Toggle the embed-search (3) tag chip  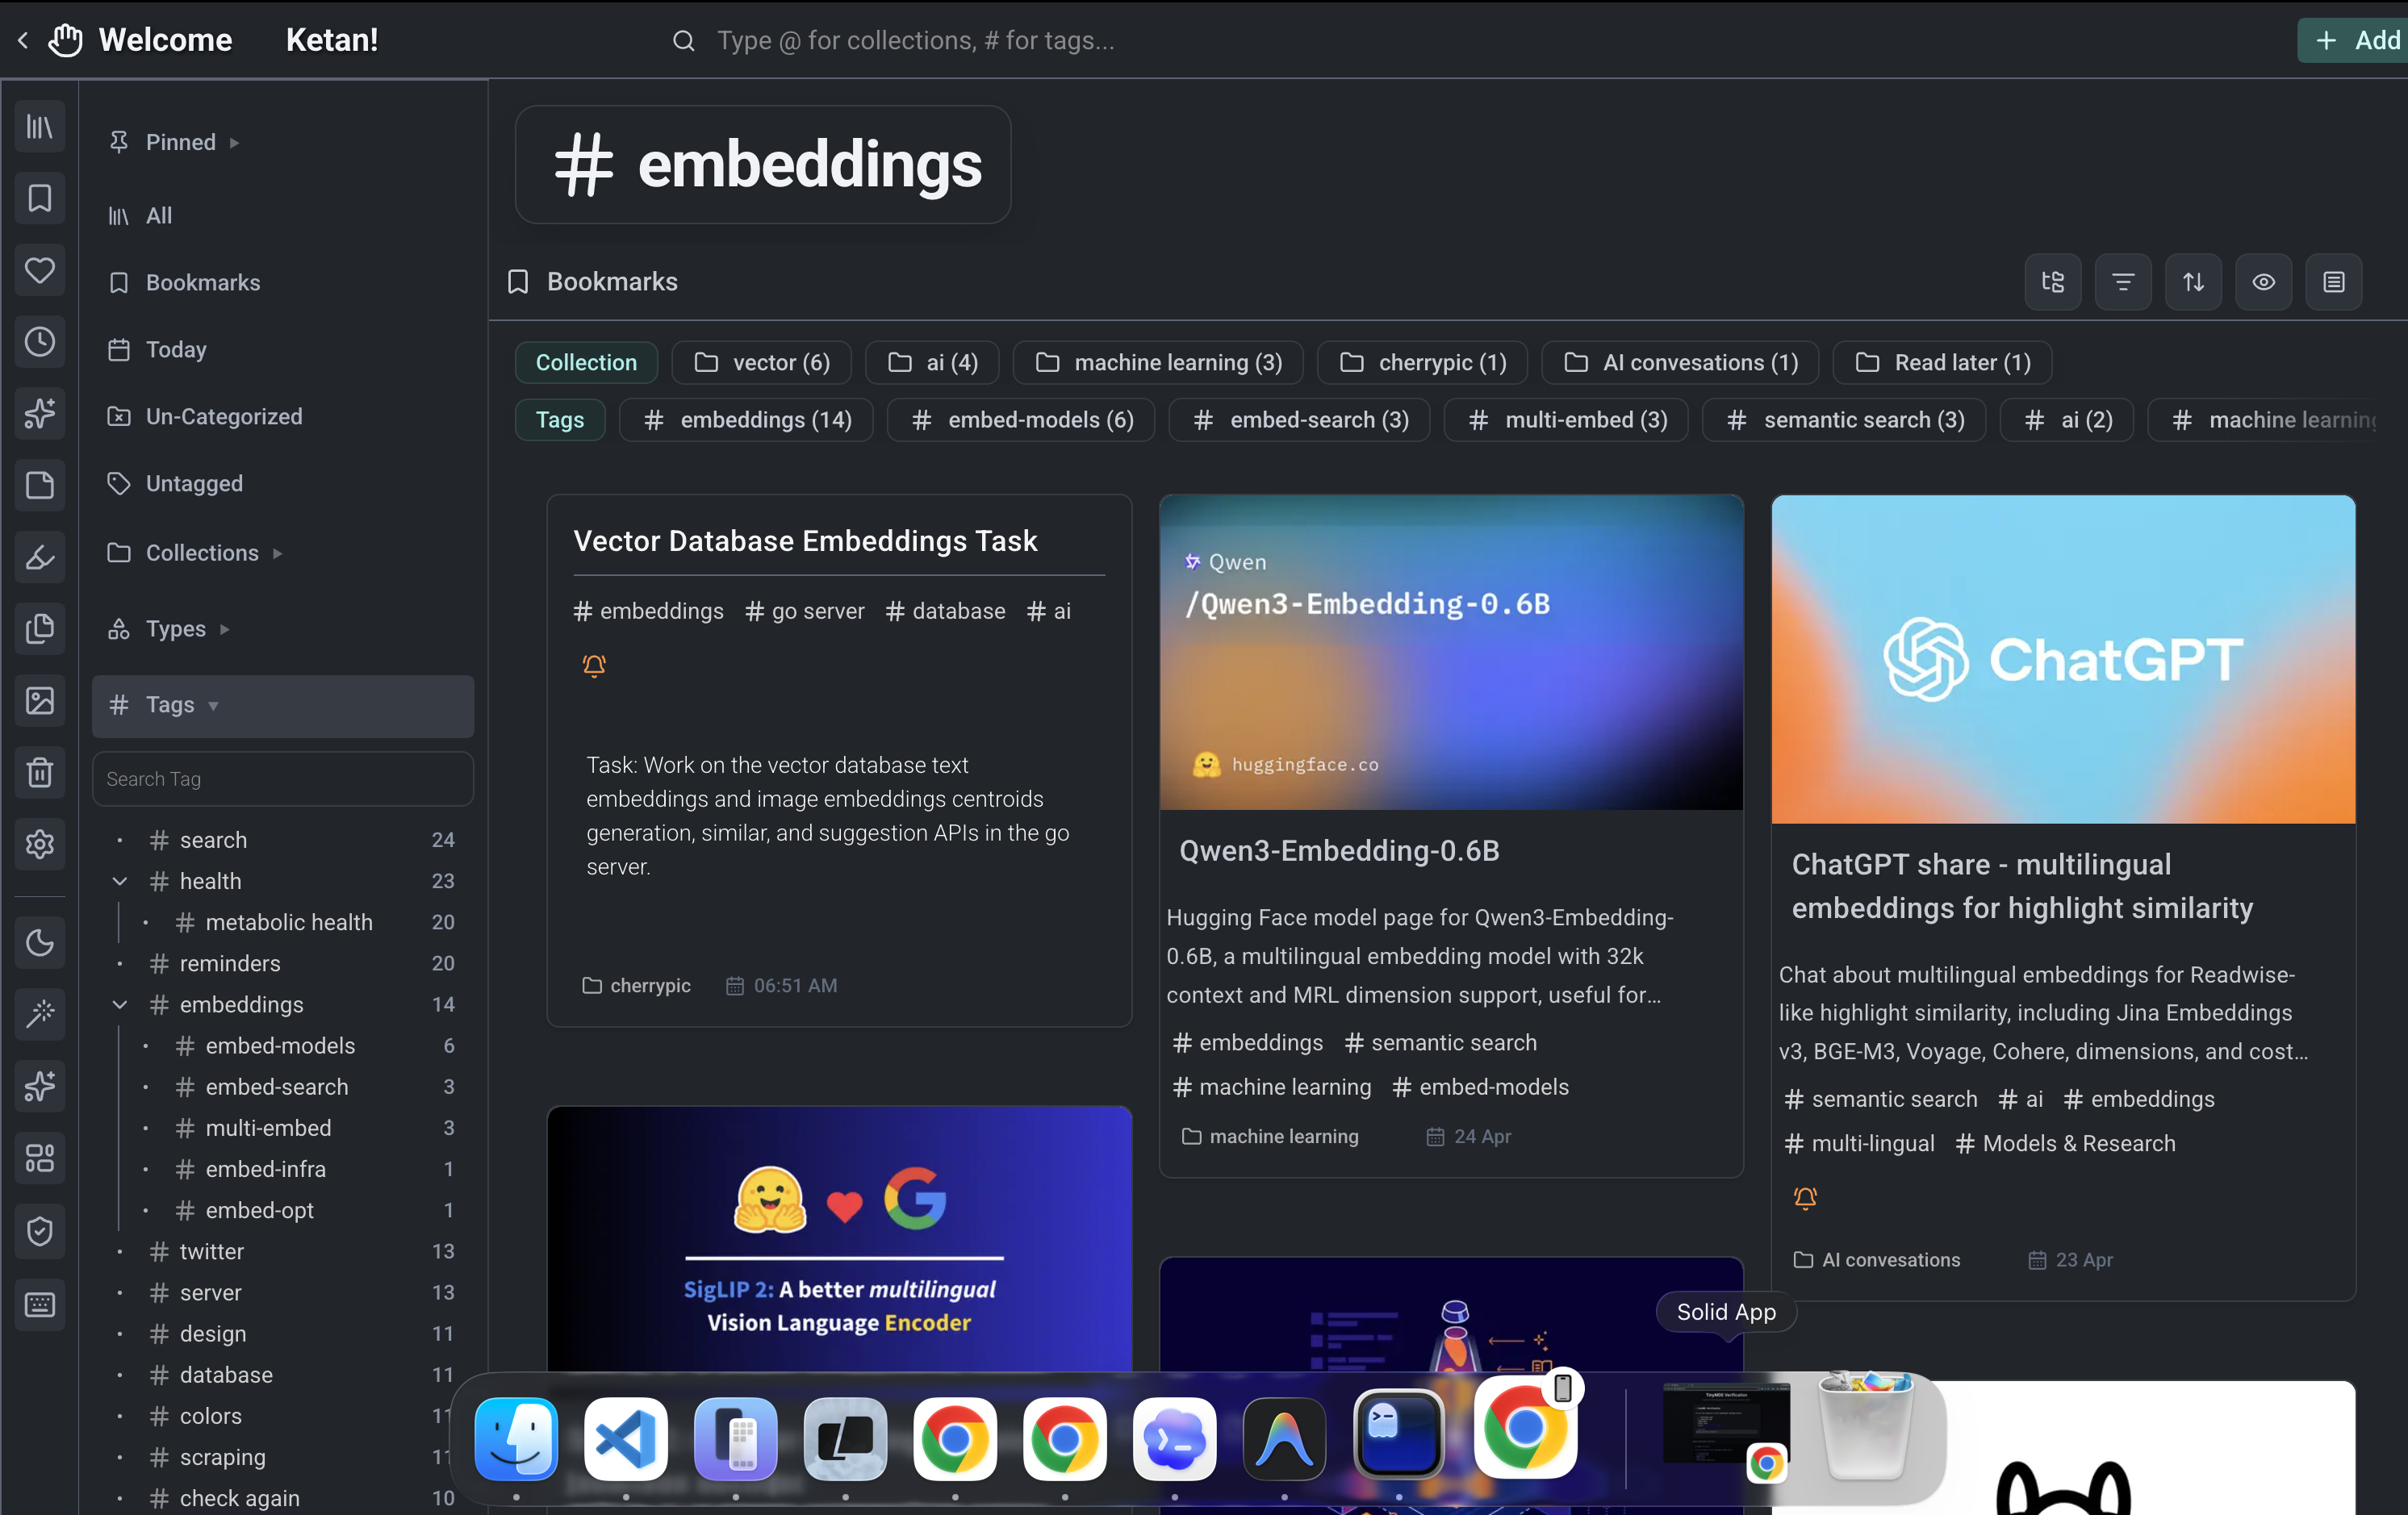point(1299,420)
